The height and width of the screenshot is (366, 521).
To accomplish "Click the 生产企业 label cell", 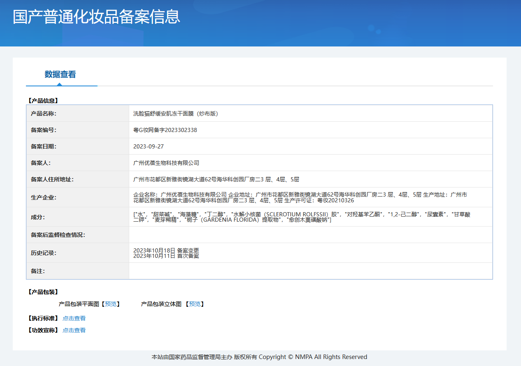I will [78, 197].
